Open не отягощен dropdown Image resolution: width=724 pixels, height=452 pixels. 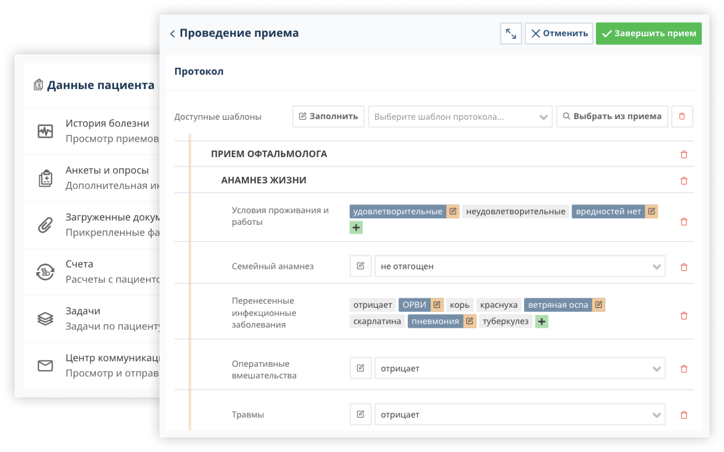[x=520, y=266]
